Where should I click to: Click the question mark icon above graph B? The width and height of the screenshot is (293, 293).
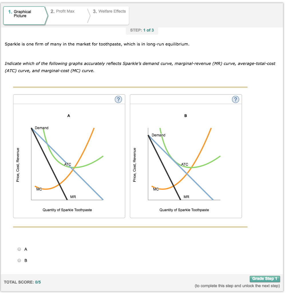[235, 99]
